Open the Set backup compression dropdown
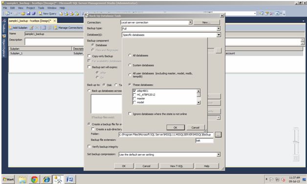 (219, 155)
